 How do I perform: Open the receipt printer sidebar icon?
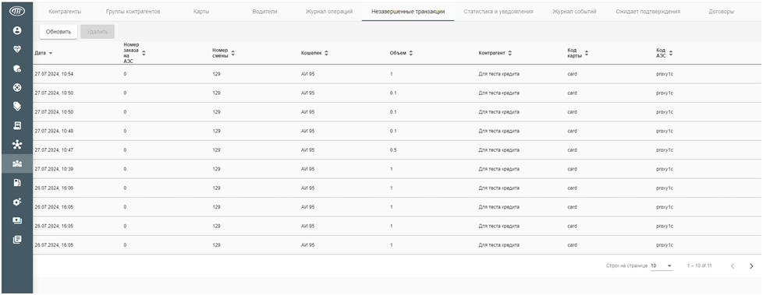click(x=17, y=125)
